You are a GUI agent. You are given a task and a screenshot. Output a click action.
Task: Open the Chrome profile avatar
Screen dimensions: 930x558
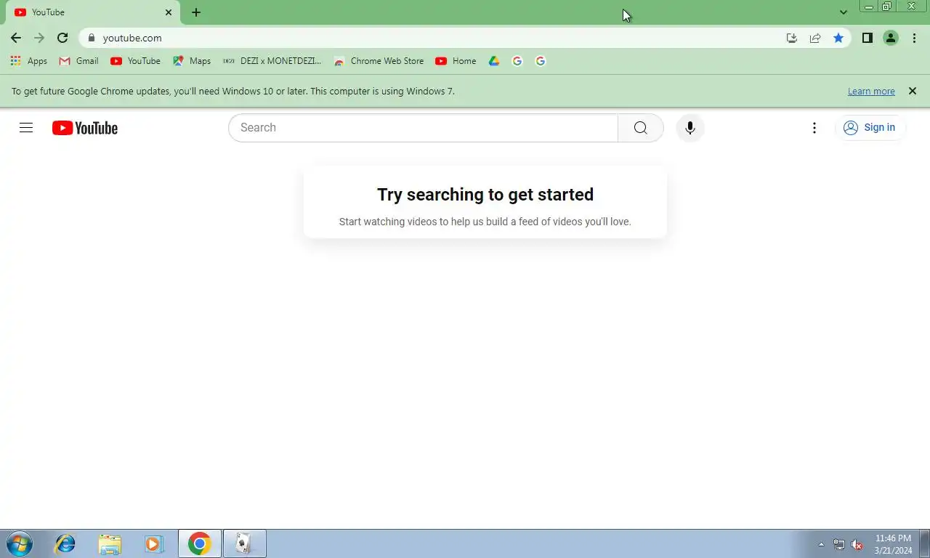(891, 38)
